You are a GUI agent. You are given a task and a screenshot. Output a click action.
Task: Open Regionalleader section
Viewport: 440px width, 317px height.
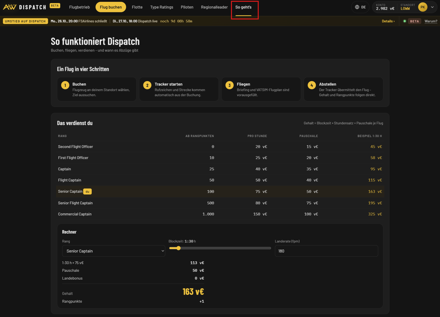(x=214, y=7)
